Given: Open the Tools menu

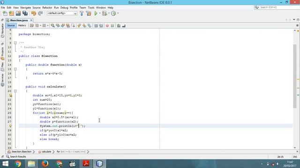Looking at the screenshot, I should coord(91,7).
